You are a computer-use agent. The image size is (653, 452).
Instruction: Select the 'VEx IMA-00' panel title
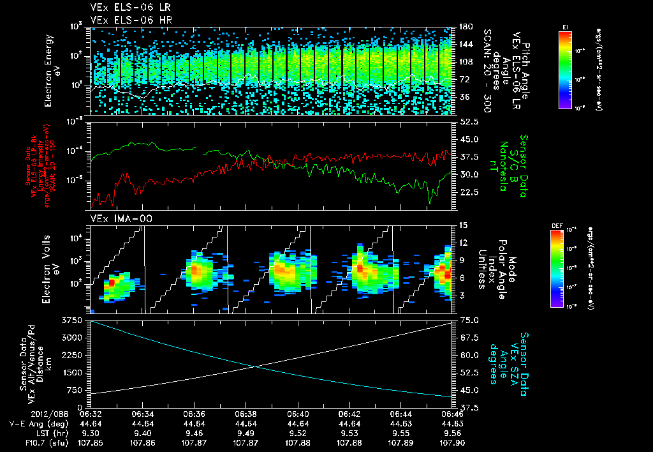[121, 218]
